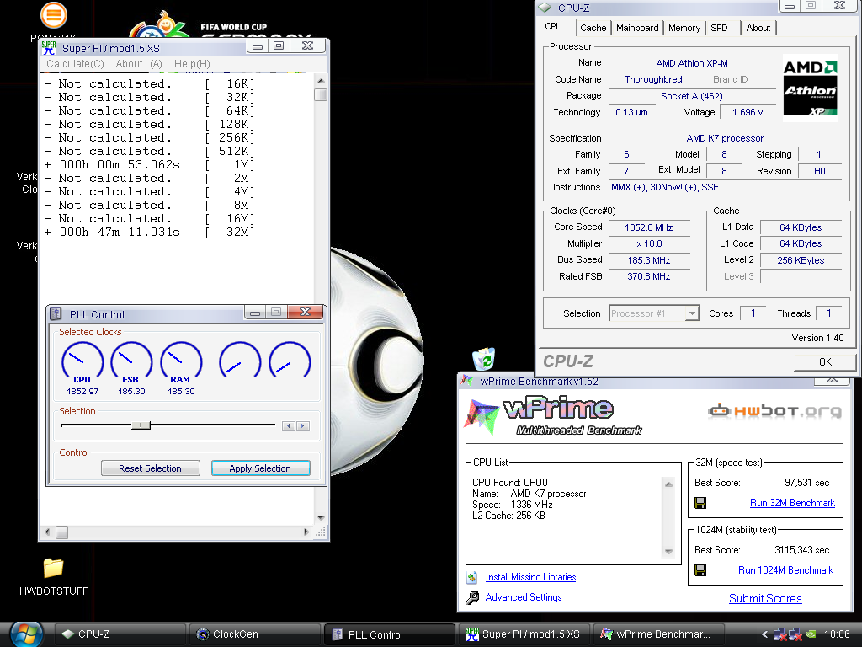Click Apply Selection in PLL Control
Viewport: 862px width, 647px height.
(261, 468)
